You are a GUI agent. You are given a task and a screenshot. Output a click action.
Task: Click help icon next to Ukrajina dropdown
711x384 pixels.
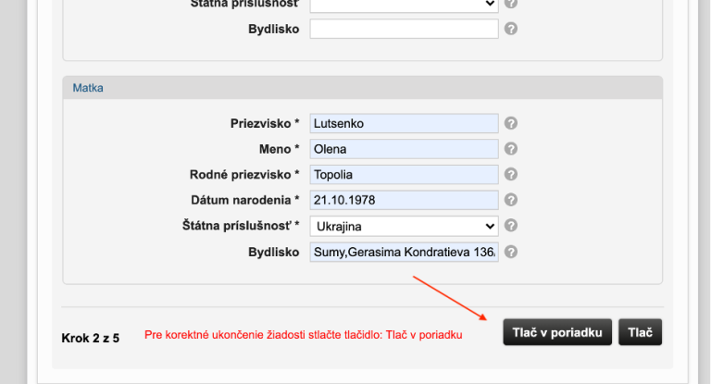(x=511, y=226)
